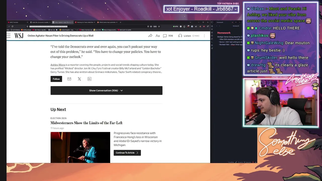
Task: Switch to the YouTube browser tab
Action: pyautogui.click(x=18, y=22)
